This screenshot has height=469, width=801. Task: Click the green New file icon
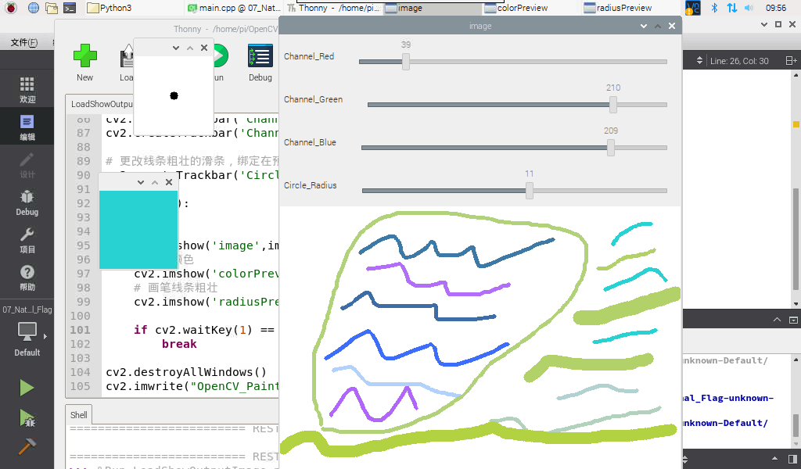coord(84,55)
